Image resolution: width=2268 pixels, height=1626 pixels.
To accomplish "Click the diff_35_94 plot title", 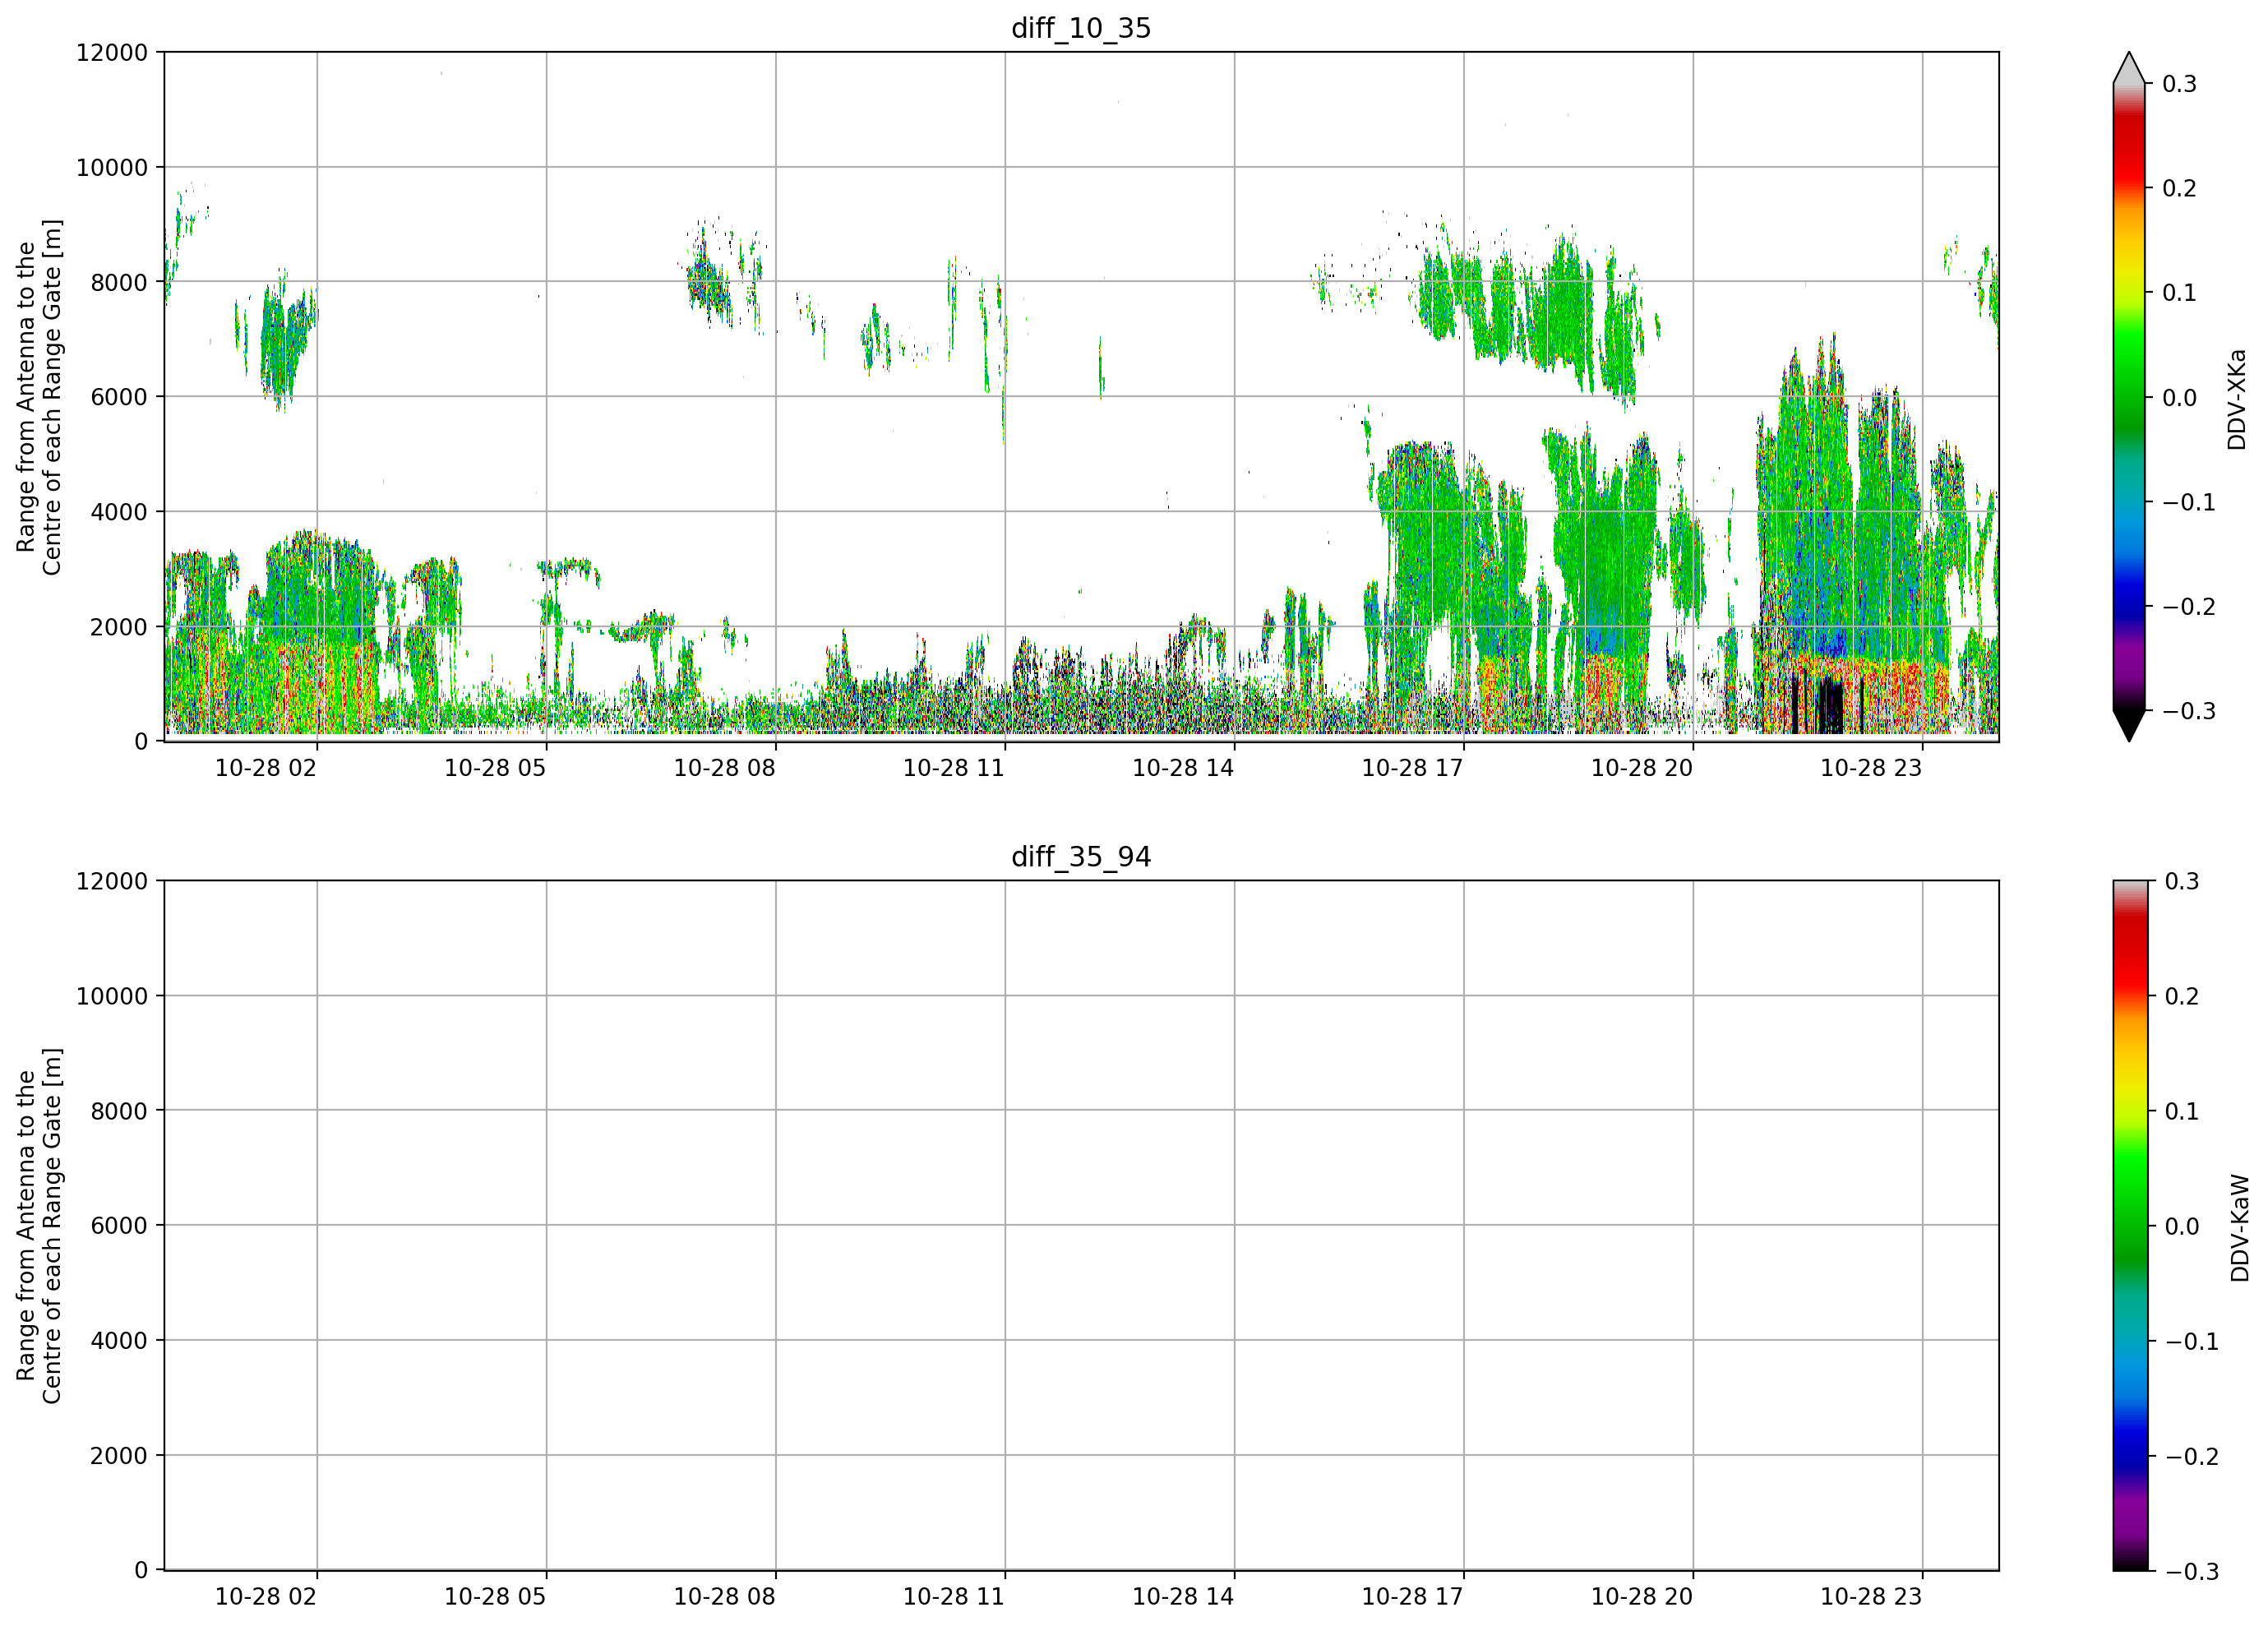I will (x=1081, y=857).
